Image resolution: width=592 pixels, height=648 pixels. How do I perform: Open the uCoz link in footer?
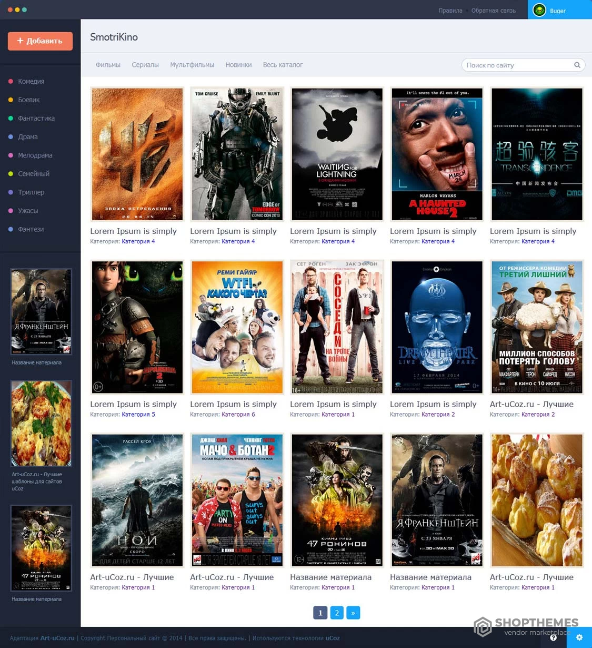click(x=333, y=638)
